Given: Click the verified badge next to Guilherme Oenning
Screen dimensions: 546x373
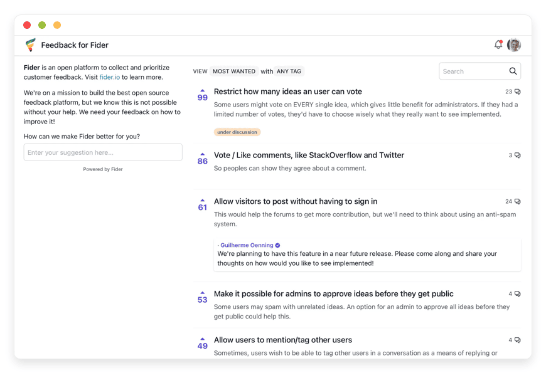Looking at the screenshot, I should pyautogui.click(x=277, y=245).
